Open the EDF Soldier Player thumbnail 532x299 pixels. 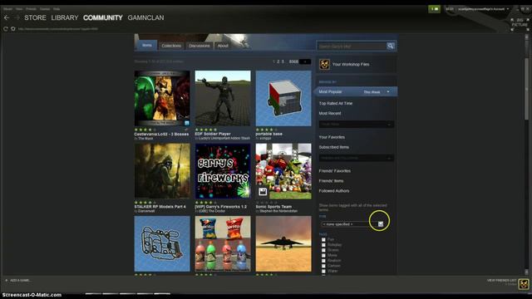coord(223,98)
